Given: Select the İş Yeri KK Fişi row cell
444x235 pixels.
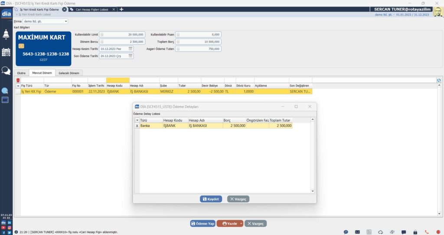Looking at the screenshot, I should tap(32, 92).
